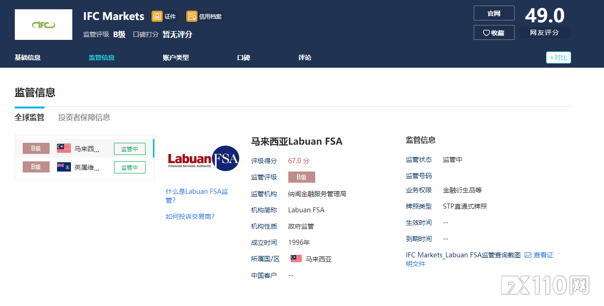Click 监管中 status badge for 马来西亚
Image resolution: width=604 pixels, height=306 pixels.
130,149
